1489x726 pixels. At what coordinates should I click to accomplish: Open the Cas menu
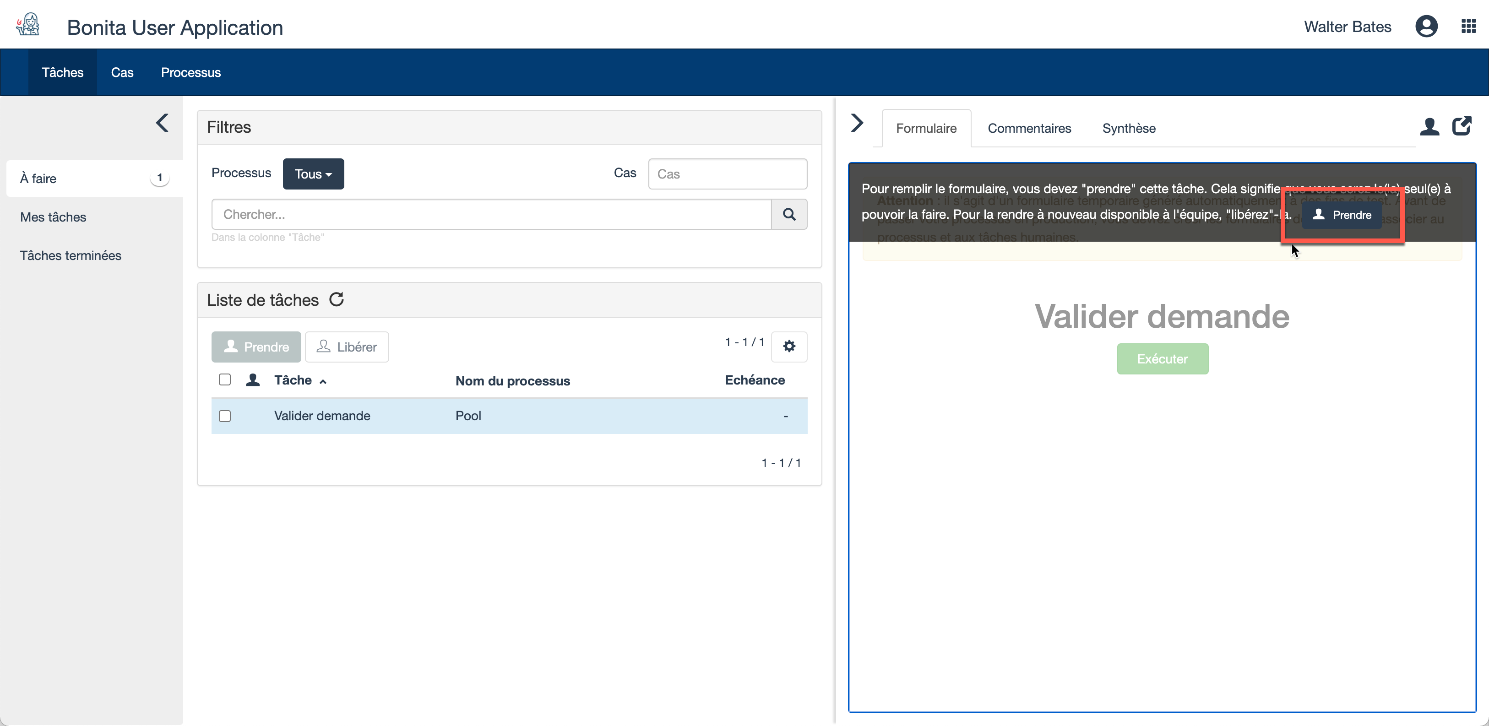tap(122, 72)
